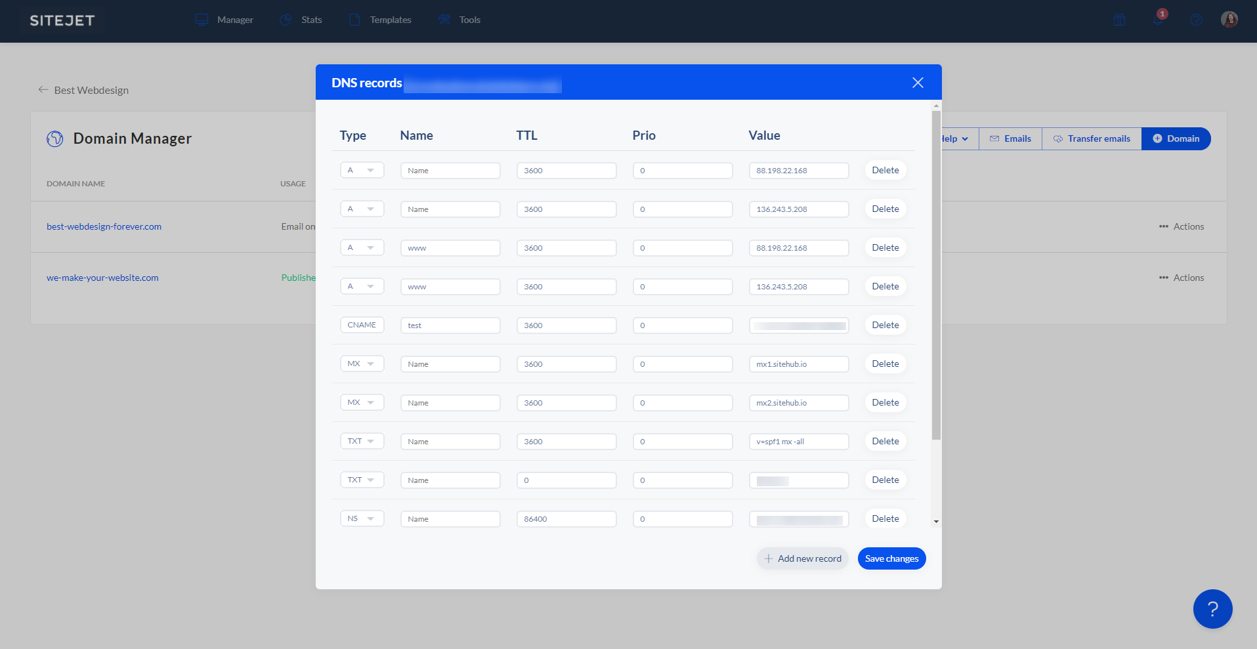Image resolution: width=1257 pixels, height=649 pixels.
Task: Delete the CNAME test record
Action: [x=885, y=325]
